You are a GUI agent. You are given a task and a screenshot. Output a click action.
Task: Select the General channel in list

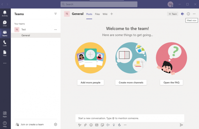point(36,35)
